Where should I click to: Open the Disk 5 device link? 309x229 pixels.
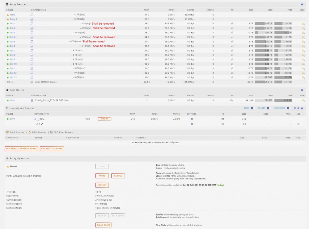point(12,42)
